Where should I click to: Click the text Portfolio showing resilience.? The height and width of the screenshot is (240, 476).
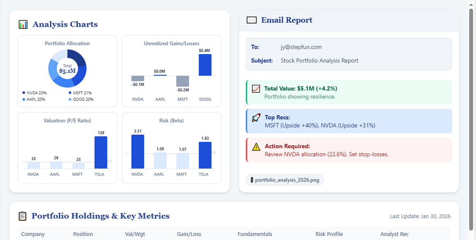point(299,97)
